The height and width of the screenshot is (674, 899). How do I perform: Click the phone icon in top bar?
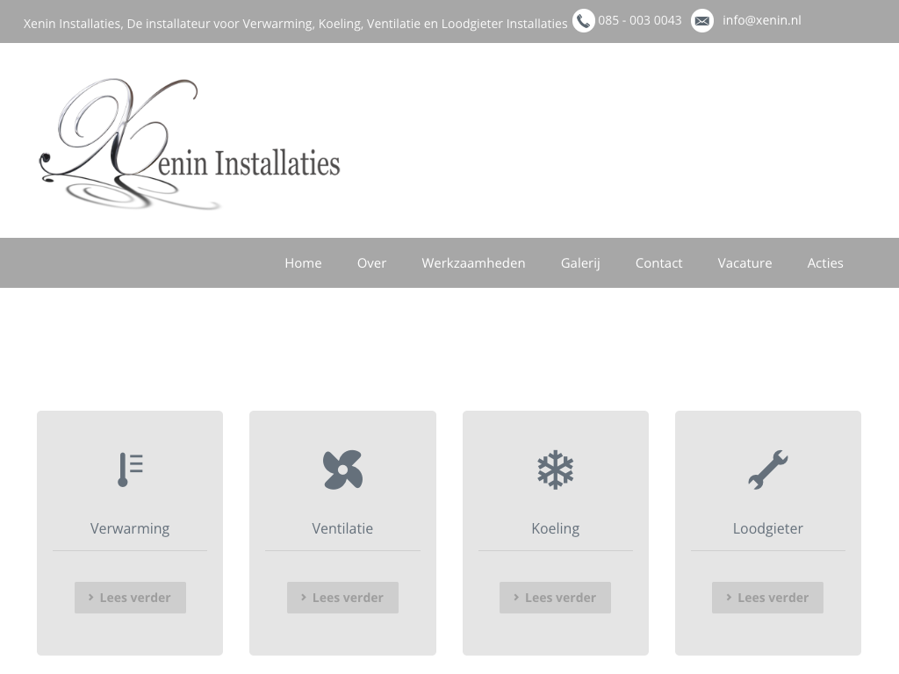583,21
